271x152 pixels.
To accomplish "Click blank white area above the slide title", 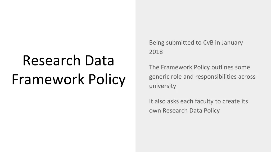I will tap(68, 24).
